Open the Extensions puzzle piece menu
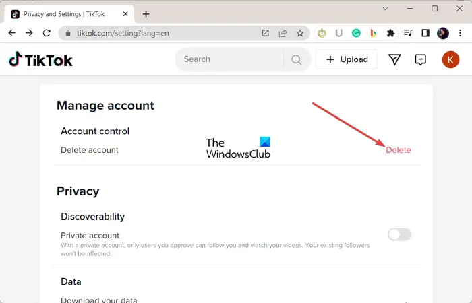Viewport: 472px width, 303px height. click(x=390, y=33)
